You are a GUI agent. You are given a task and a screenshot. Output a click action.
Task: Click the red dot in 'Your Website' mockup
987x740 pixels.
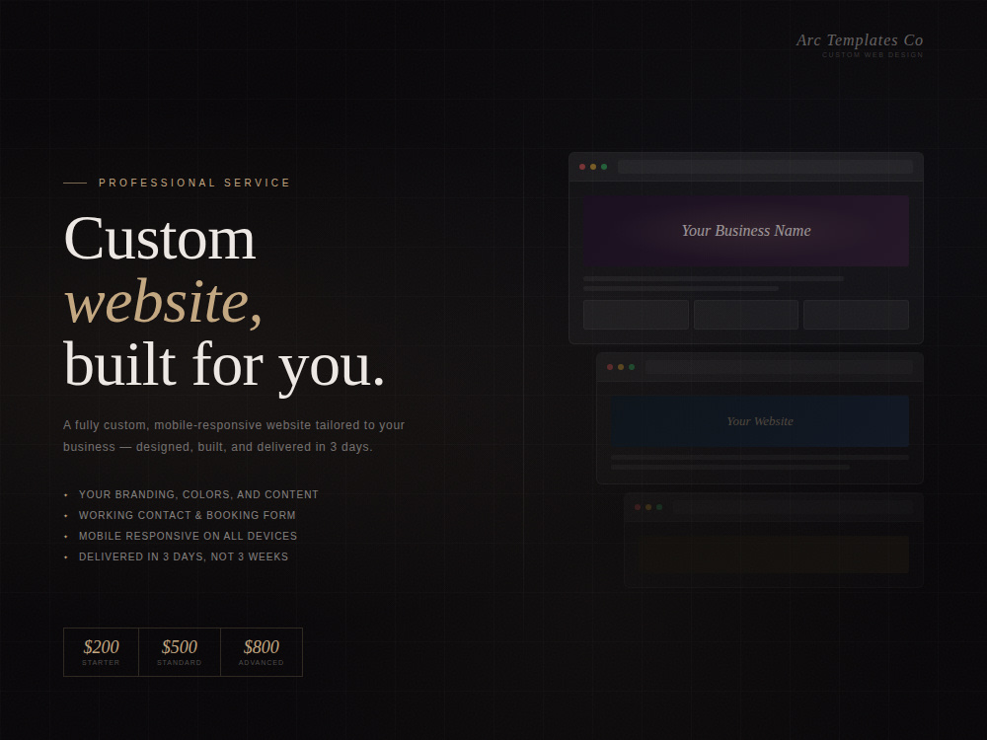click(610, 367)
